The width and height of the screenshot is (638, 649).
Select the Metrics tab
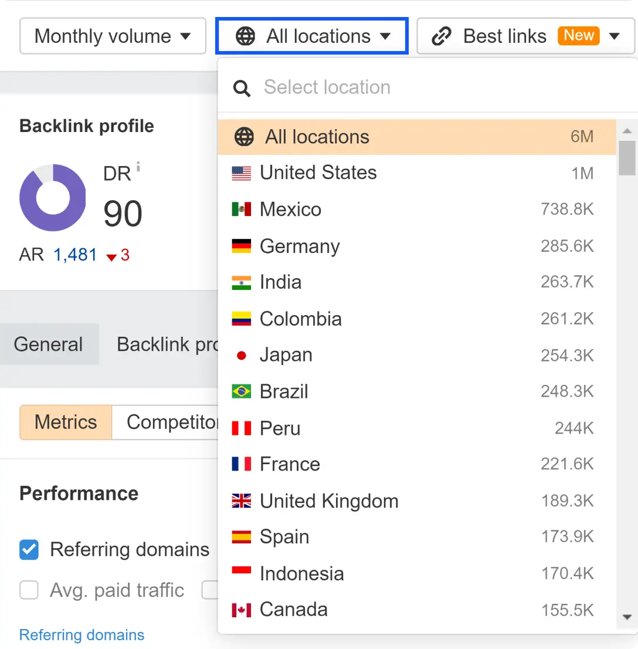coord(65,422)
